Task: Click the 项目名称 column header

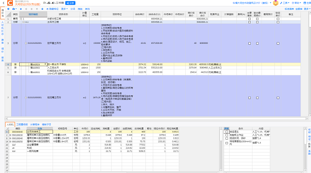Action: [x=64, y=14]
